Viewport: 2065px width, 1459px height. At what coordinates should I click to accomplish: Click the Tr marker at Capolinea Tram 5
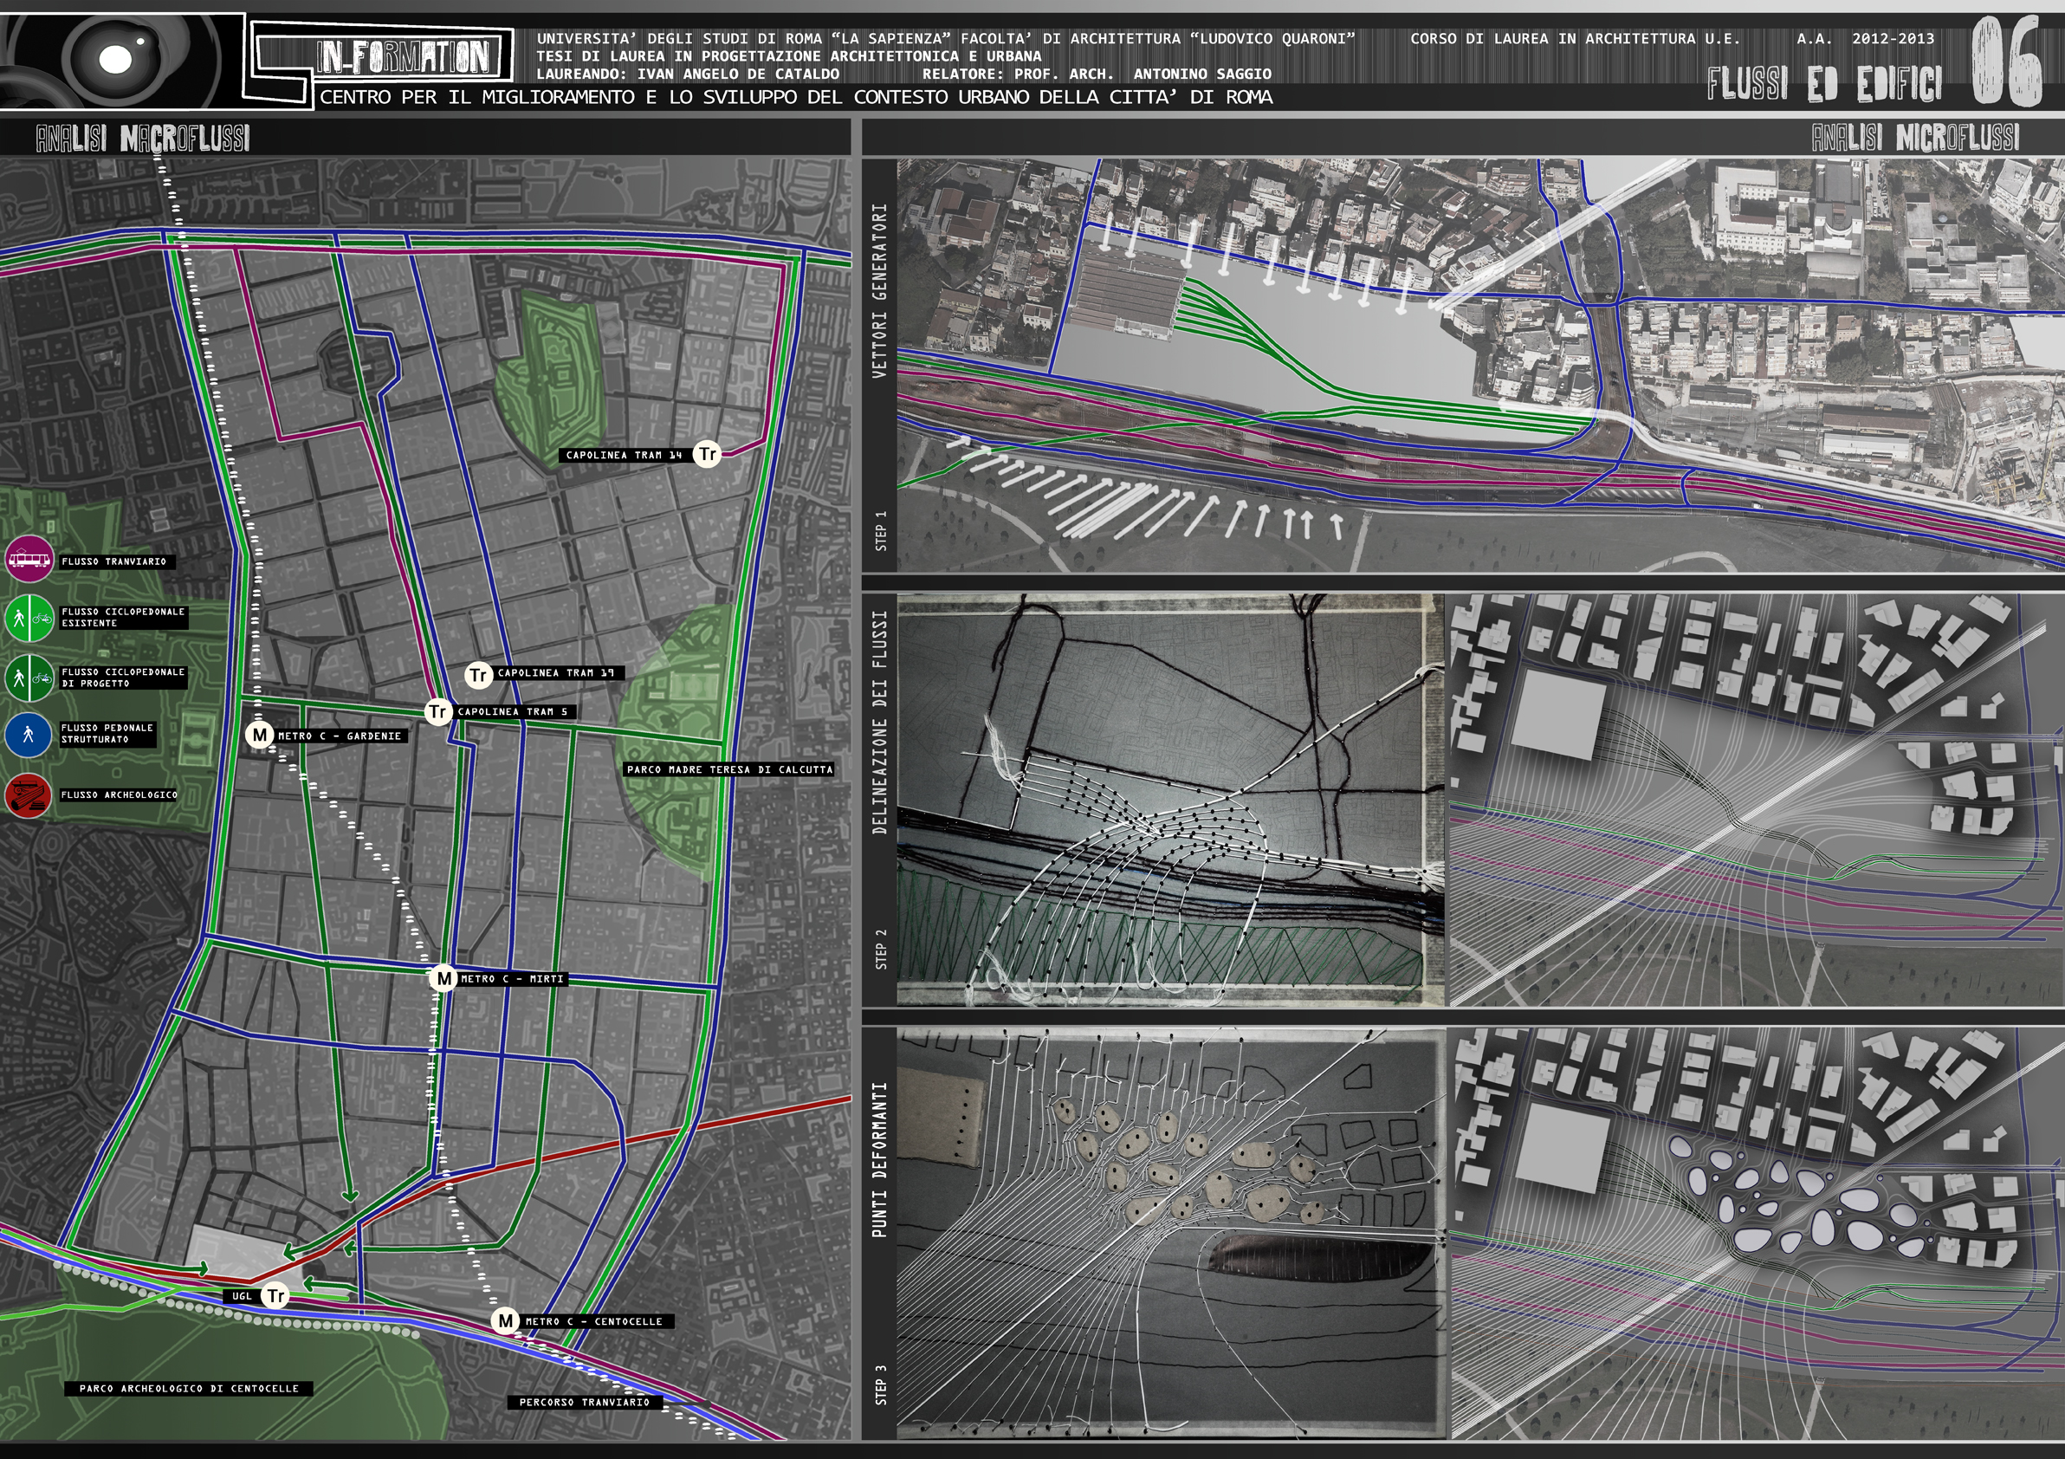(437, 711)
